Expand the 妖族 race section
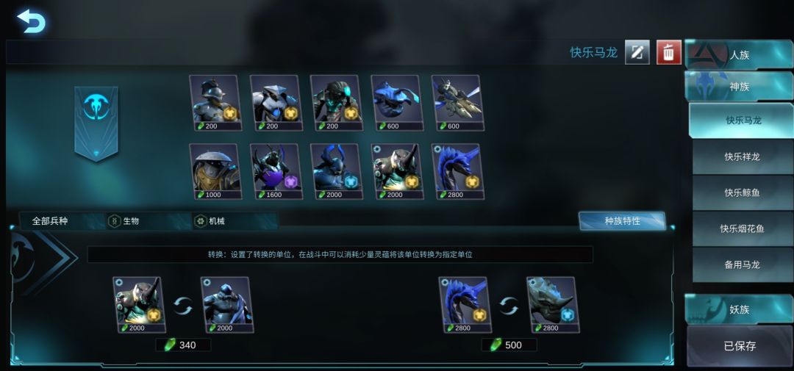The height and width of the screenshot is (371, 794). coord(739,309)
